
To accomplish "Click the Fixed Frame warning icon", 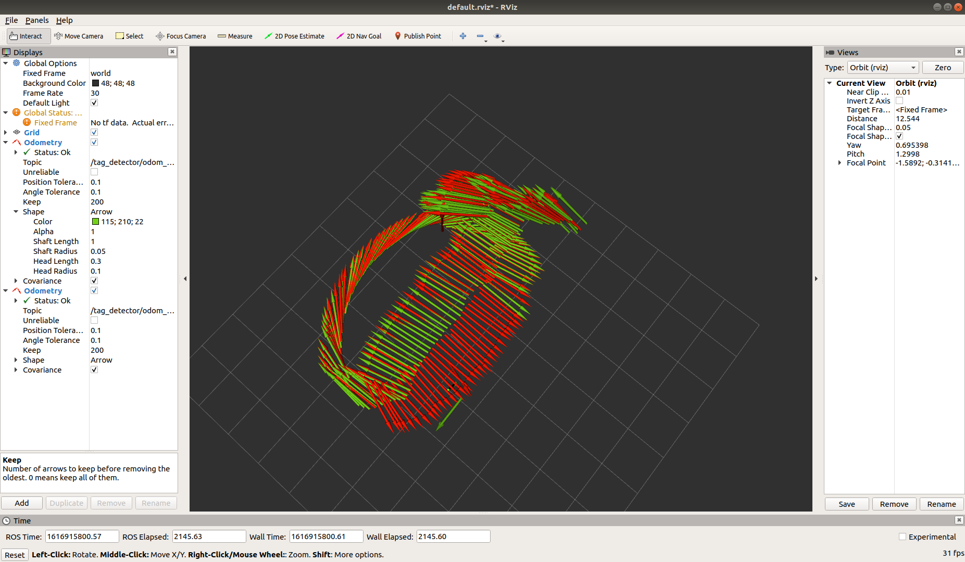I will pyautogui.click(x=27, y=122).
